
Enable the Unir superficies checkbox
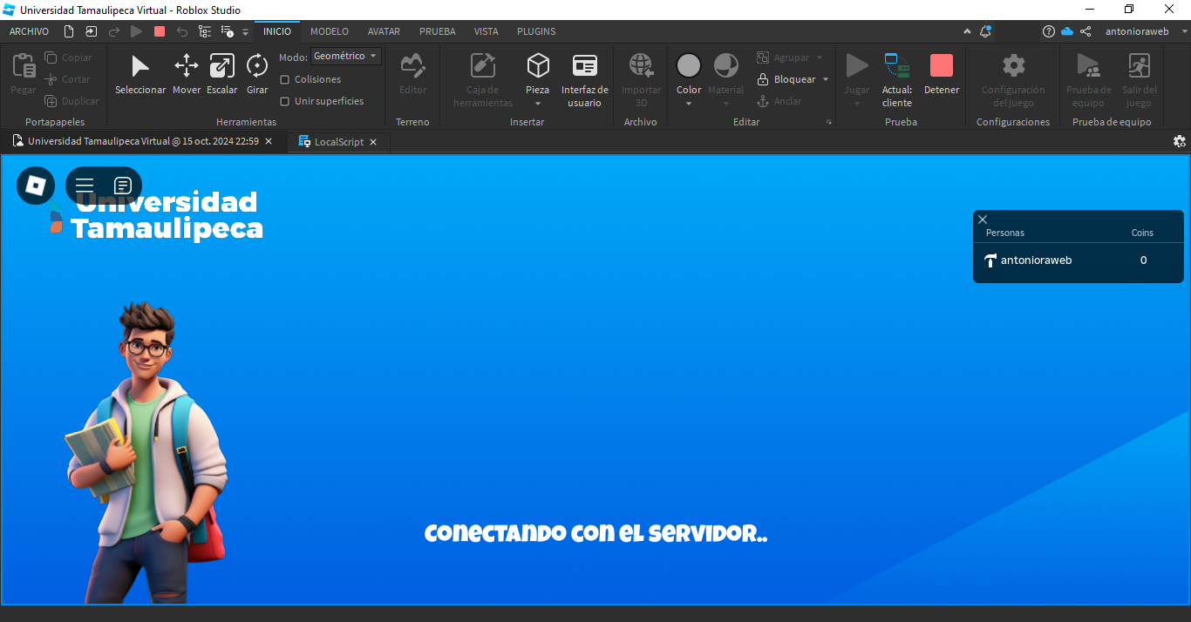[x=284, y=101]
